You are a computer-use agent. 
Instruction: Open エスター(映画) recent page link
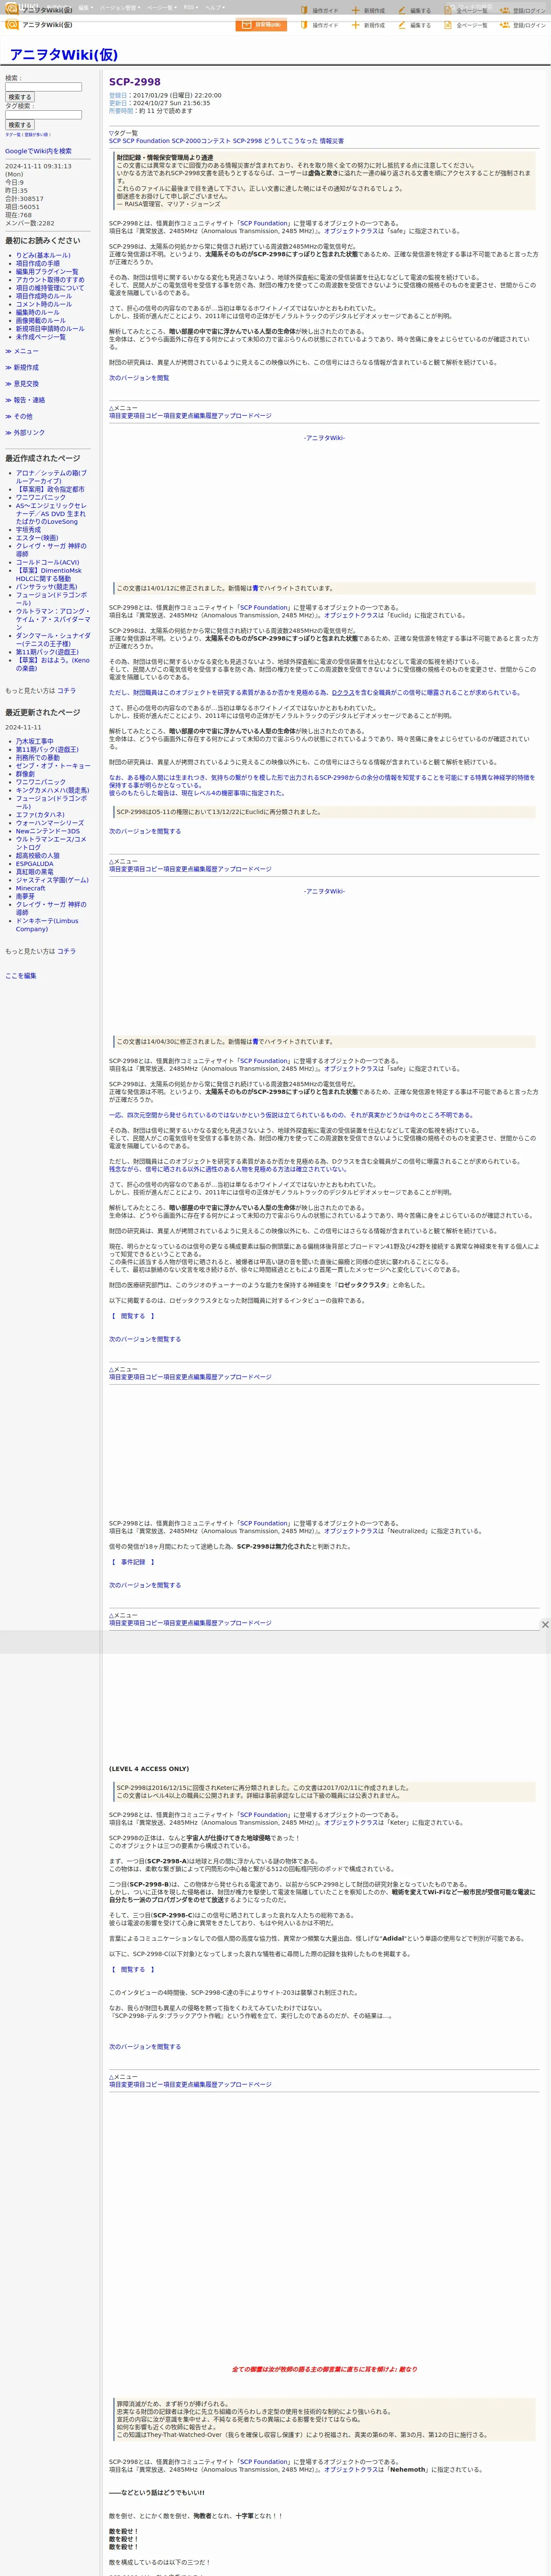[x=37, y=538]
